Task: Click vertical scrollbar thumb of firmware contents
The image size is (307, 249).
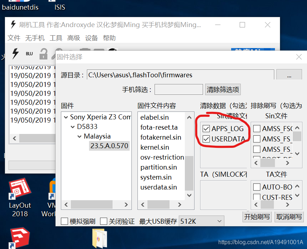Action: pos(189,173)
